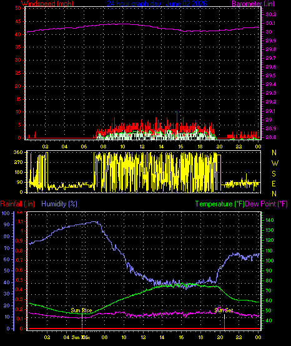The image size is (291, 346).
Task: Click the E compass direction label
Action: pyautogui.click(x=274, y=183)
